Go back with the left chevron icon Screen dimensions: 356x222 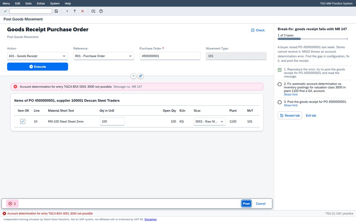(x=67, y=11)
